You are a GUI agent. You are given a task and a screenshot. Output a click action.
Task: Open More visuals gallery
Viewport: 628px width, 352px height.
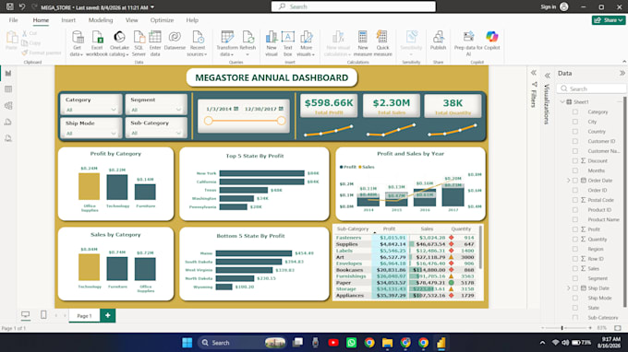point(306,43)
